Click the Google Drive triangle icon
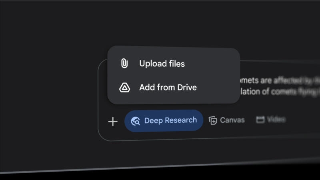The image size is (320, 180). [x=124, y=87]
